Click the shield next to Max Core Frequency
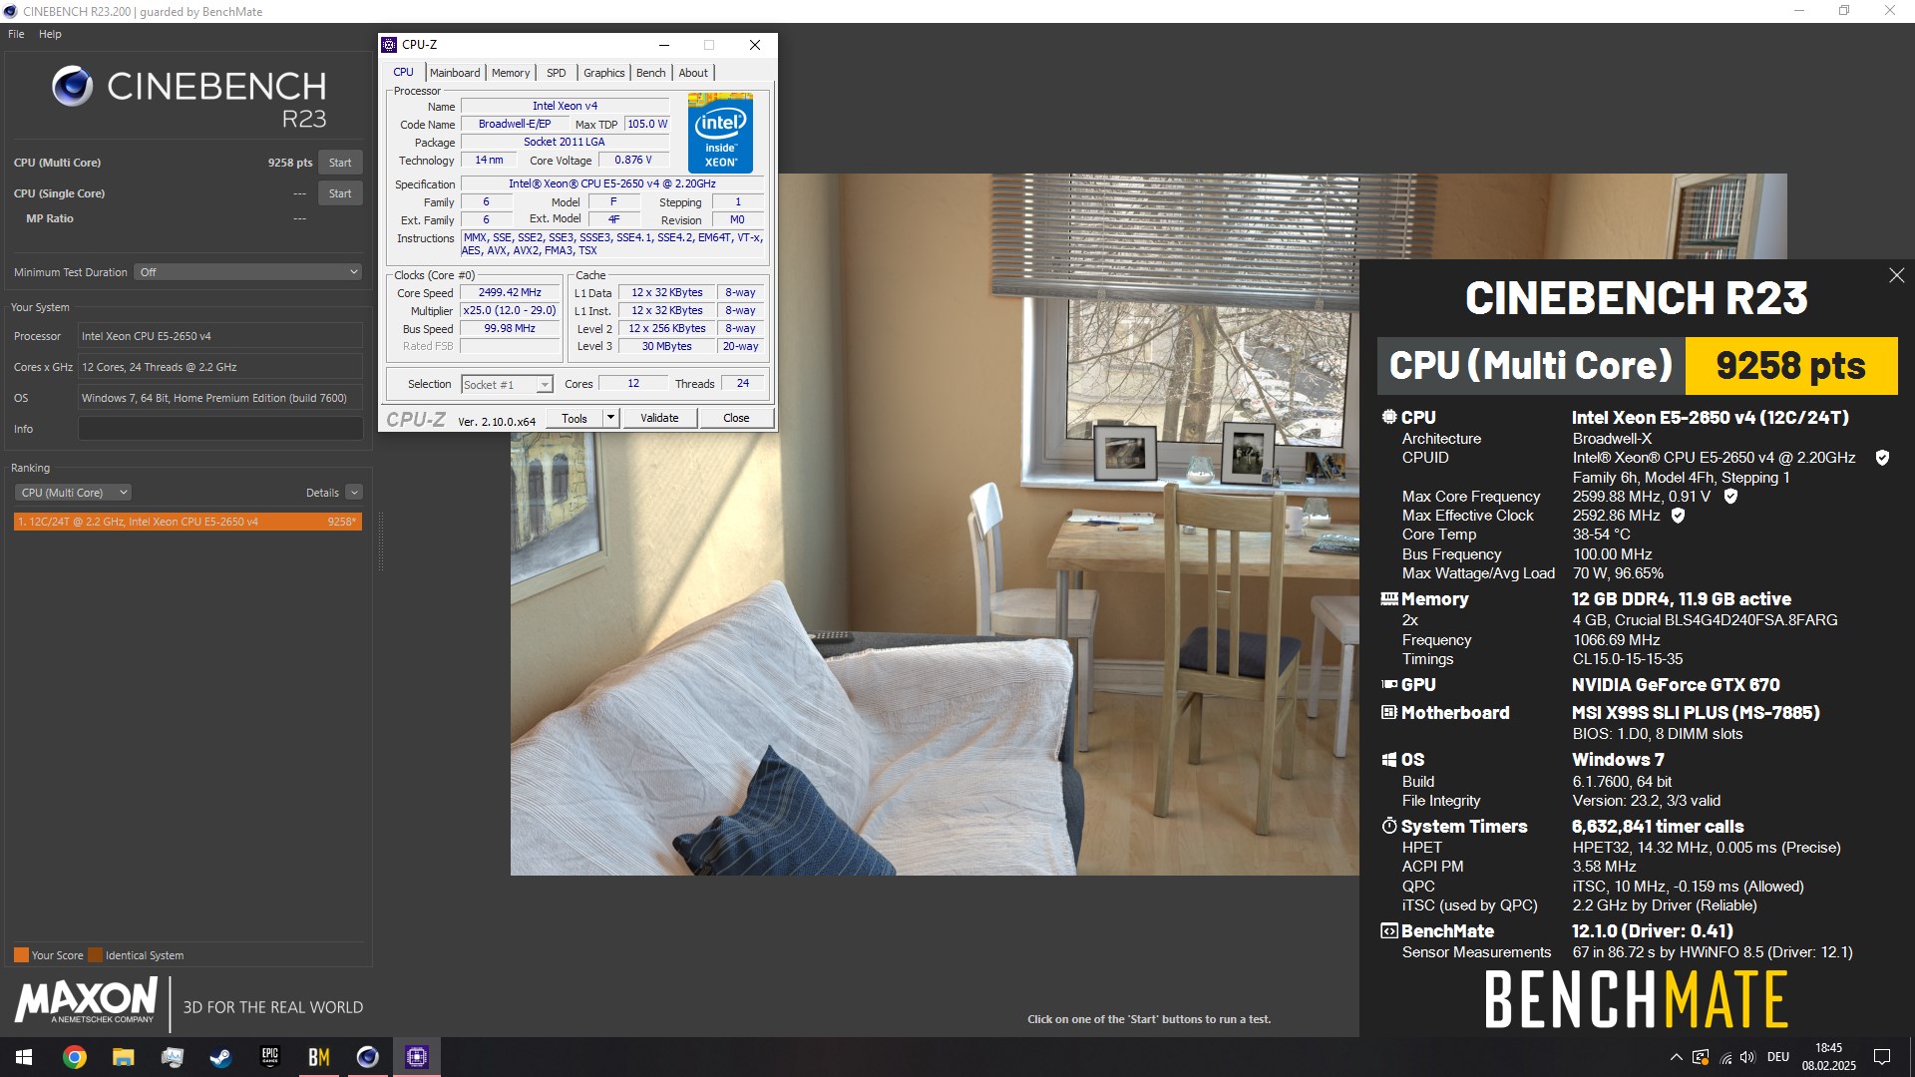 tap(1730, 496)
